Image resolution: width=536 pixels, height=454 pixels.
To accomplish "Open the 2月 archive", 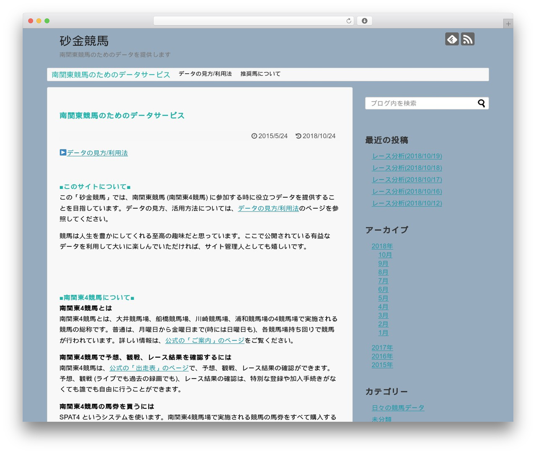I will pyautogui.click(x=384, y=324).
